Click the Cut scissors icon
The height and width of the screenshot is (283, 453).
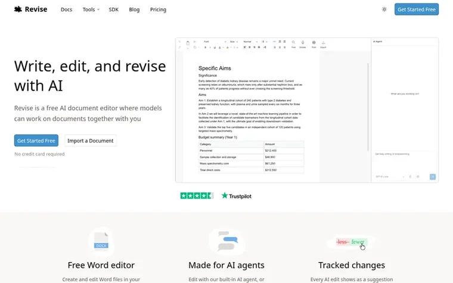[195, 42]
